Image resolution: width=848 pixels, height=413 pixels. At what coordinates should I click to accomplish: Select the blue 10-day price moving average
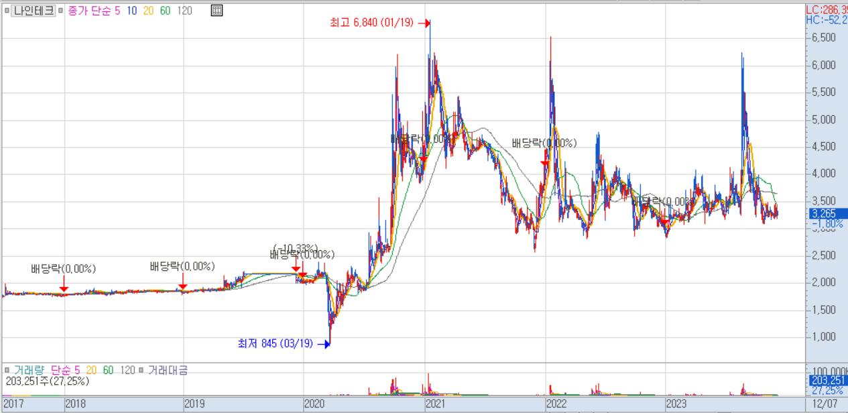131,11
